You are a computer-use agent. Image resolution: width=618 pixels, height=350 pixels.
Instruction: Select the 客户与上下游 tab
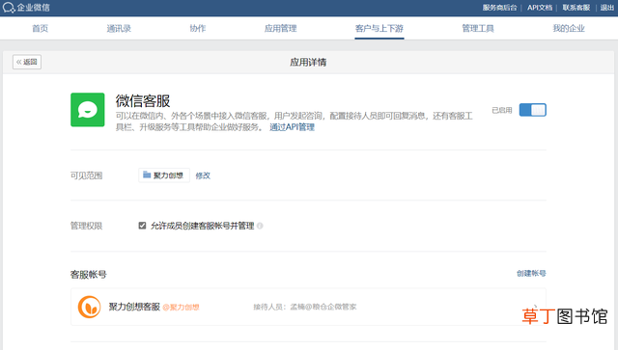click(379, 28)
